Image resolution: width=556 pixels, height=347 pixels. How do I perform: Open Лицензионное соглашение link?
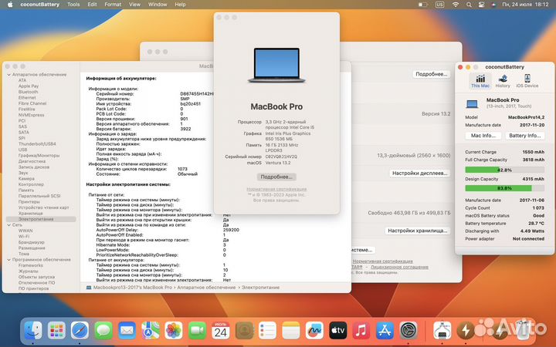(x=399, y=267)
